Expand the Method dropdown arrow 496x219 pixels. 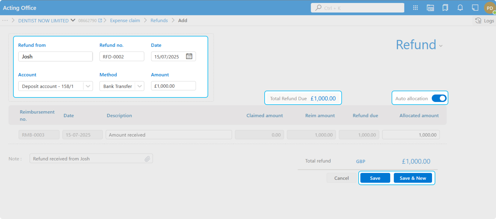pos(139,86)
